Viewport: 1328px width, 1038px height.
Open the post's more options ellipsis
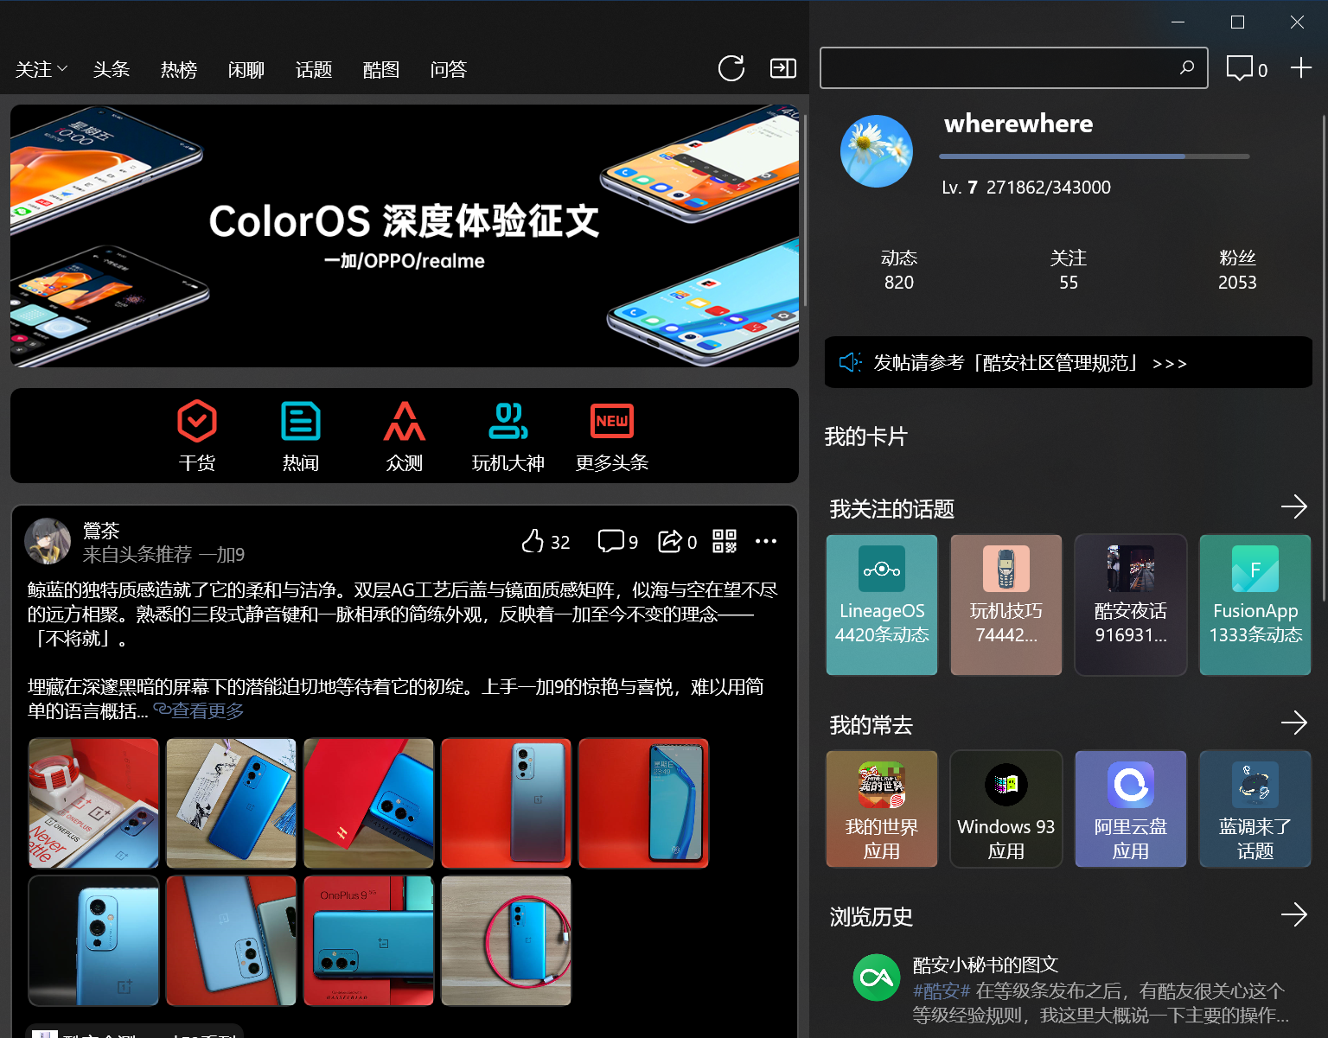pos(766,541)
